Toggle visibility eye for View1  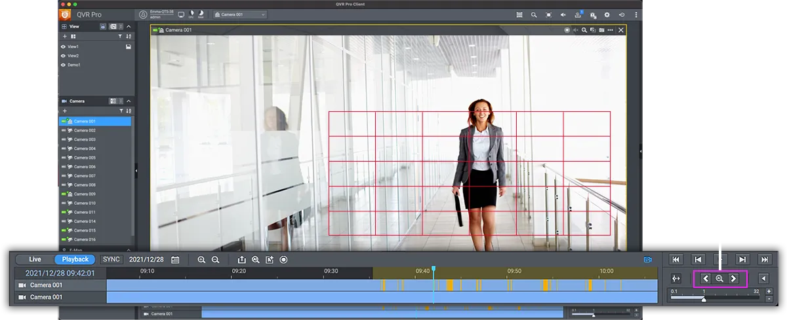64,47
